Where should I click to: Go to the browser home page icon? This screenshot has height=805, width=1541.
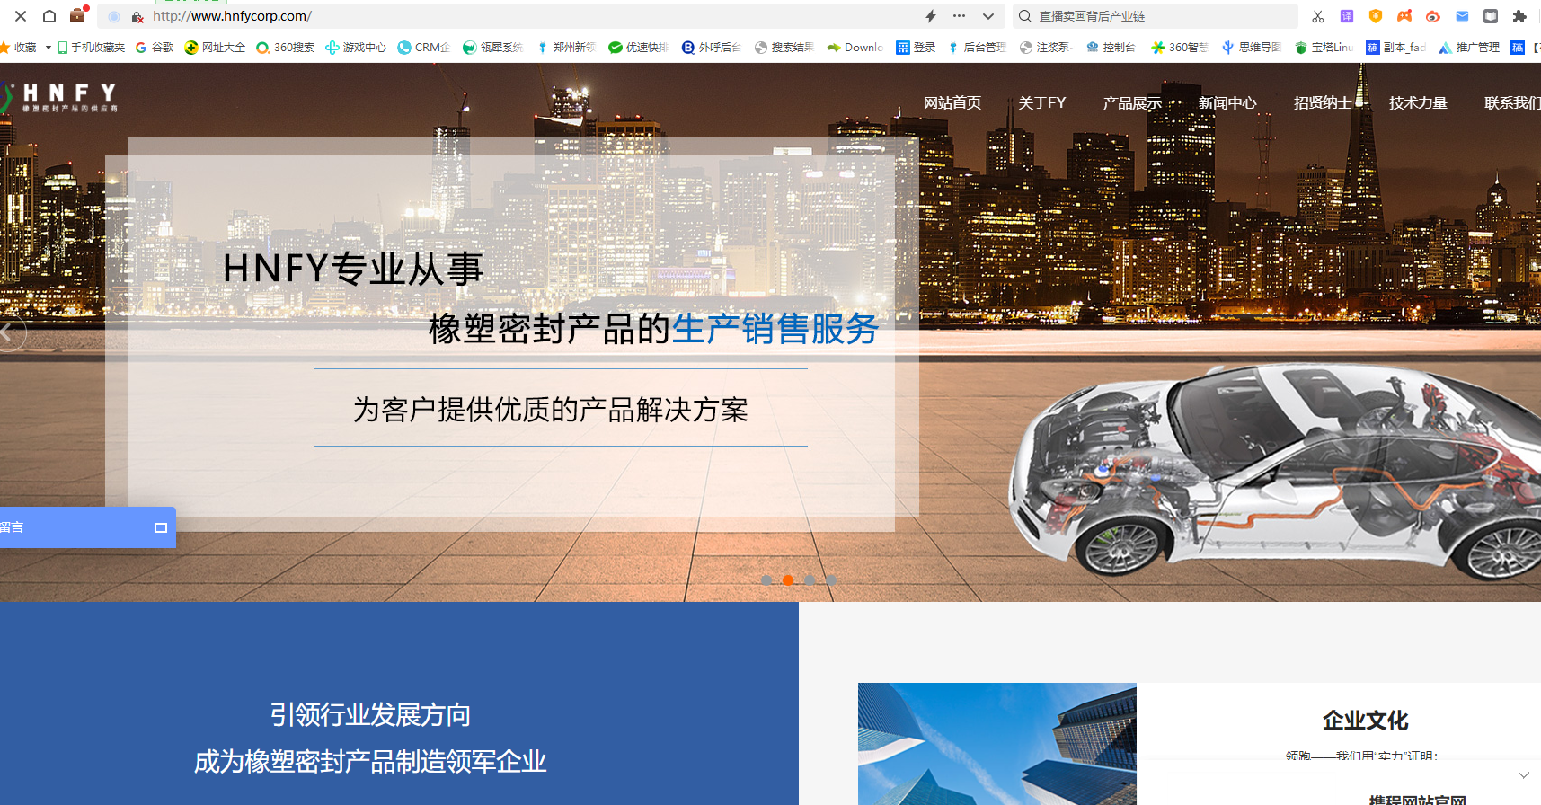[x=49, y=16]
